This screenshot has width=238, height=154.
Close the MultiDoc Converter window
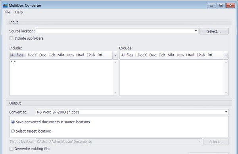pos(230,6)
